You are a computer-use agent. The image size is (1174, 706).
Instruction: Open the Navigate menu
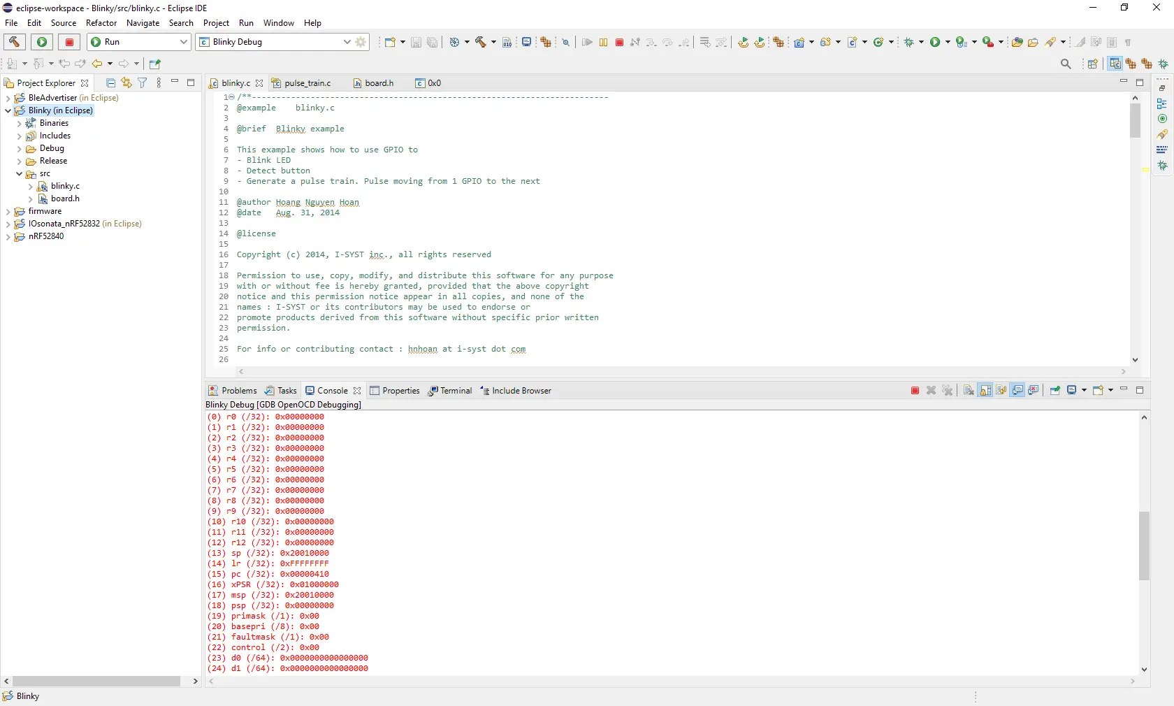[x=143, y=23]
